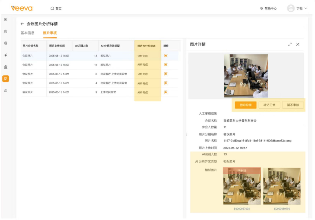This screenshot has height=220, width=315.
Task: Click the paper plane icon in sidebar
Action: (x=6, y=55)
